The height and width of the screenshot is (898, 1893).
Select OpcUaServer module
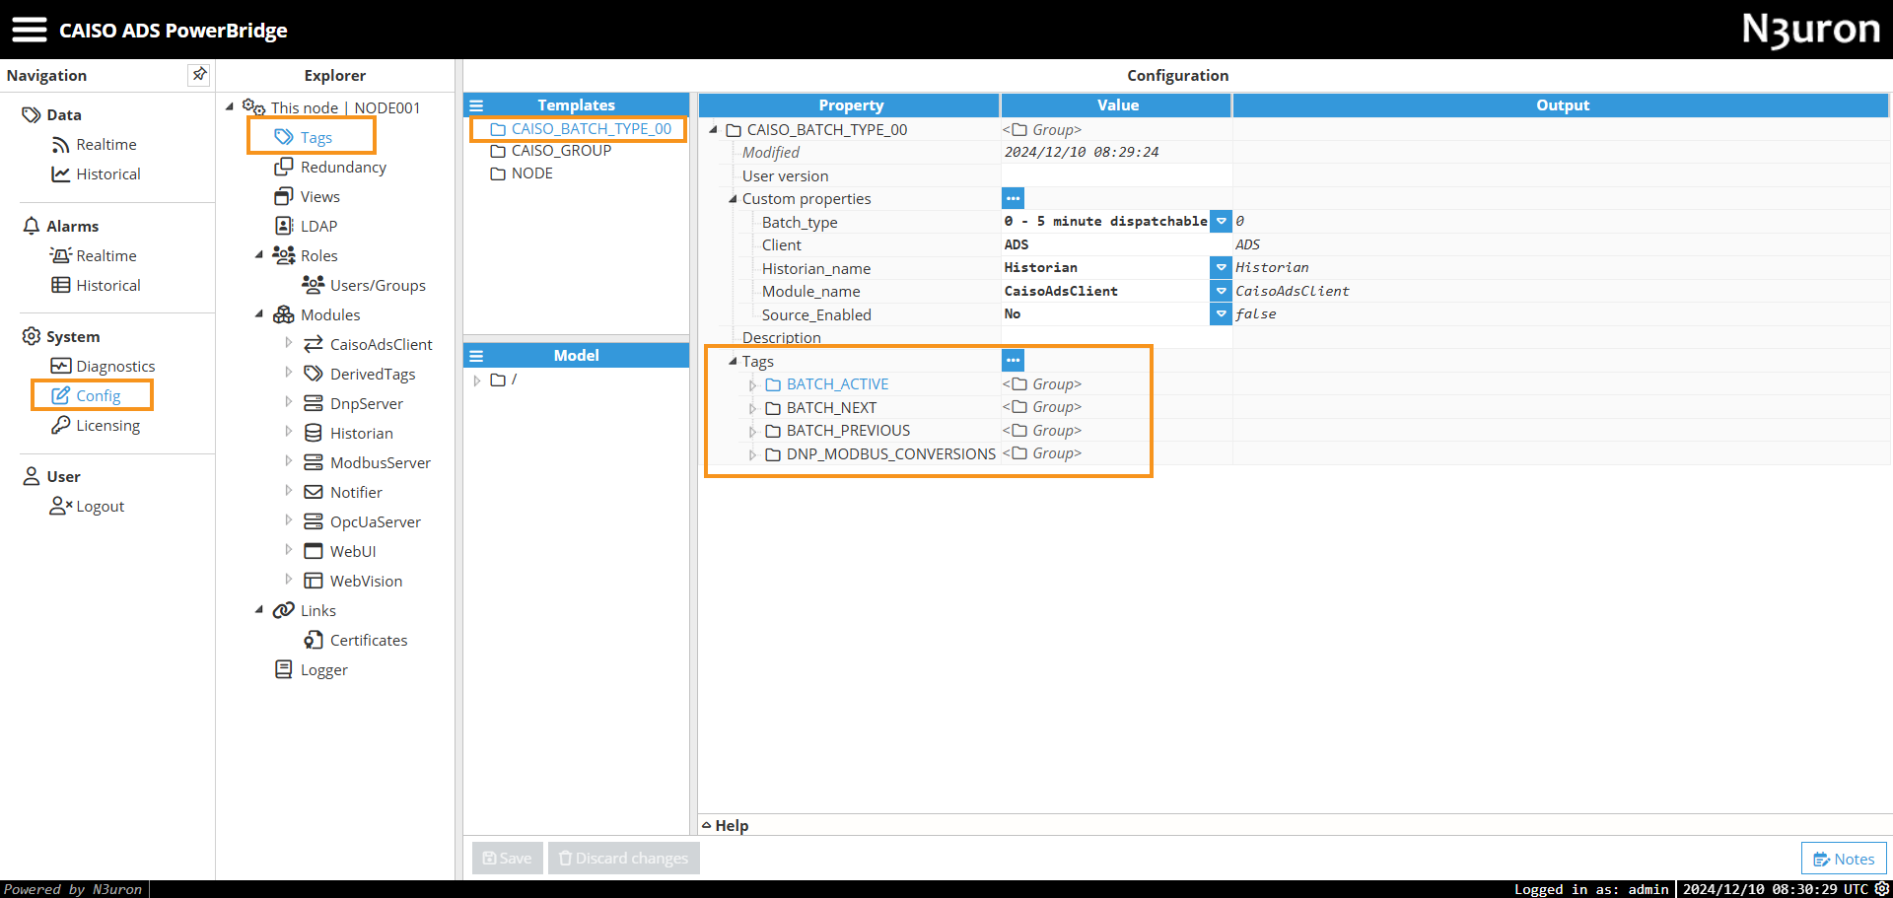(375, 522)
